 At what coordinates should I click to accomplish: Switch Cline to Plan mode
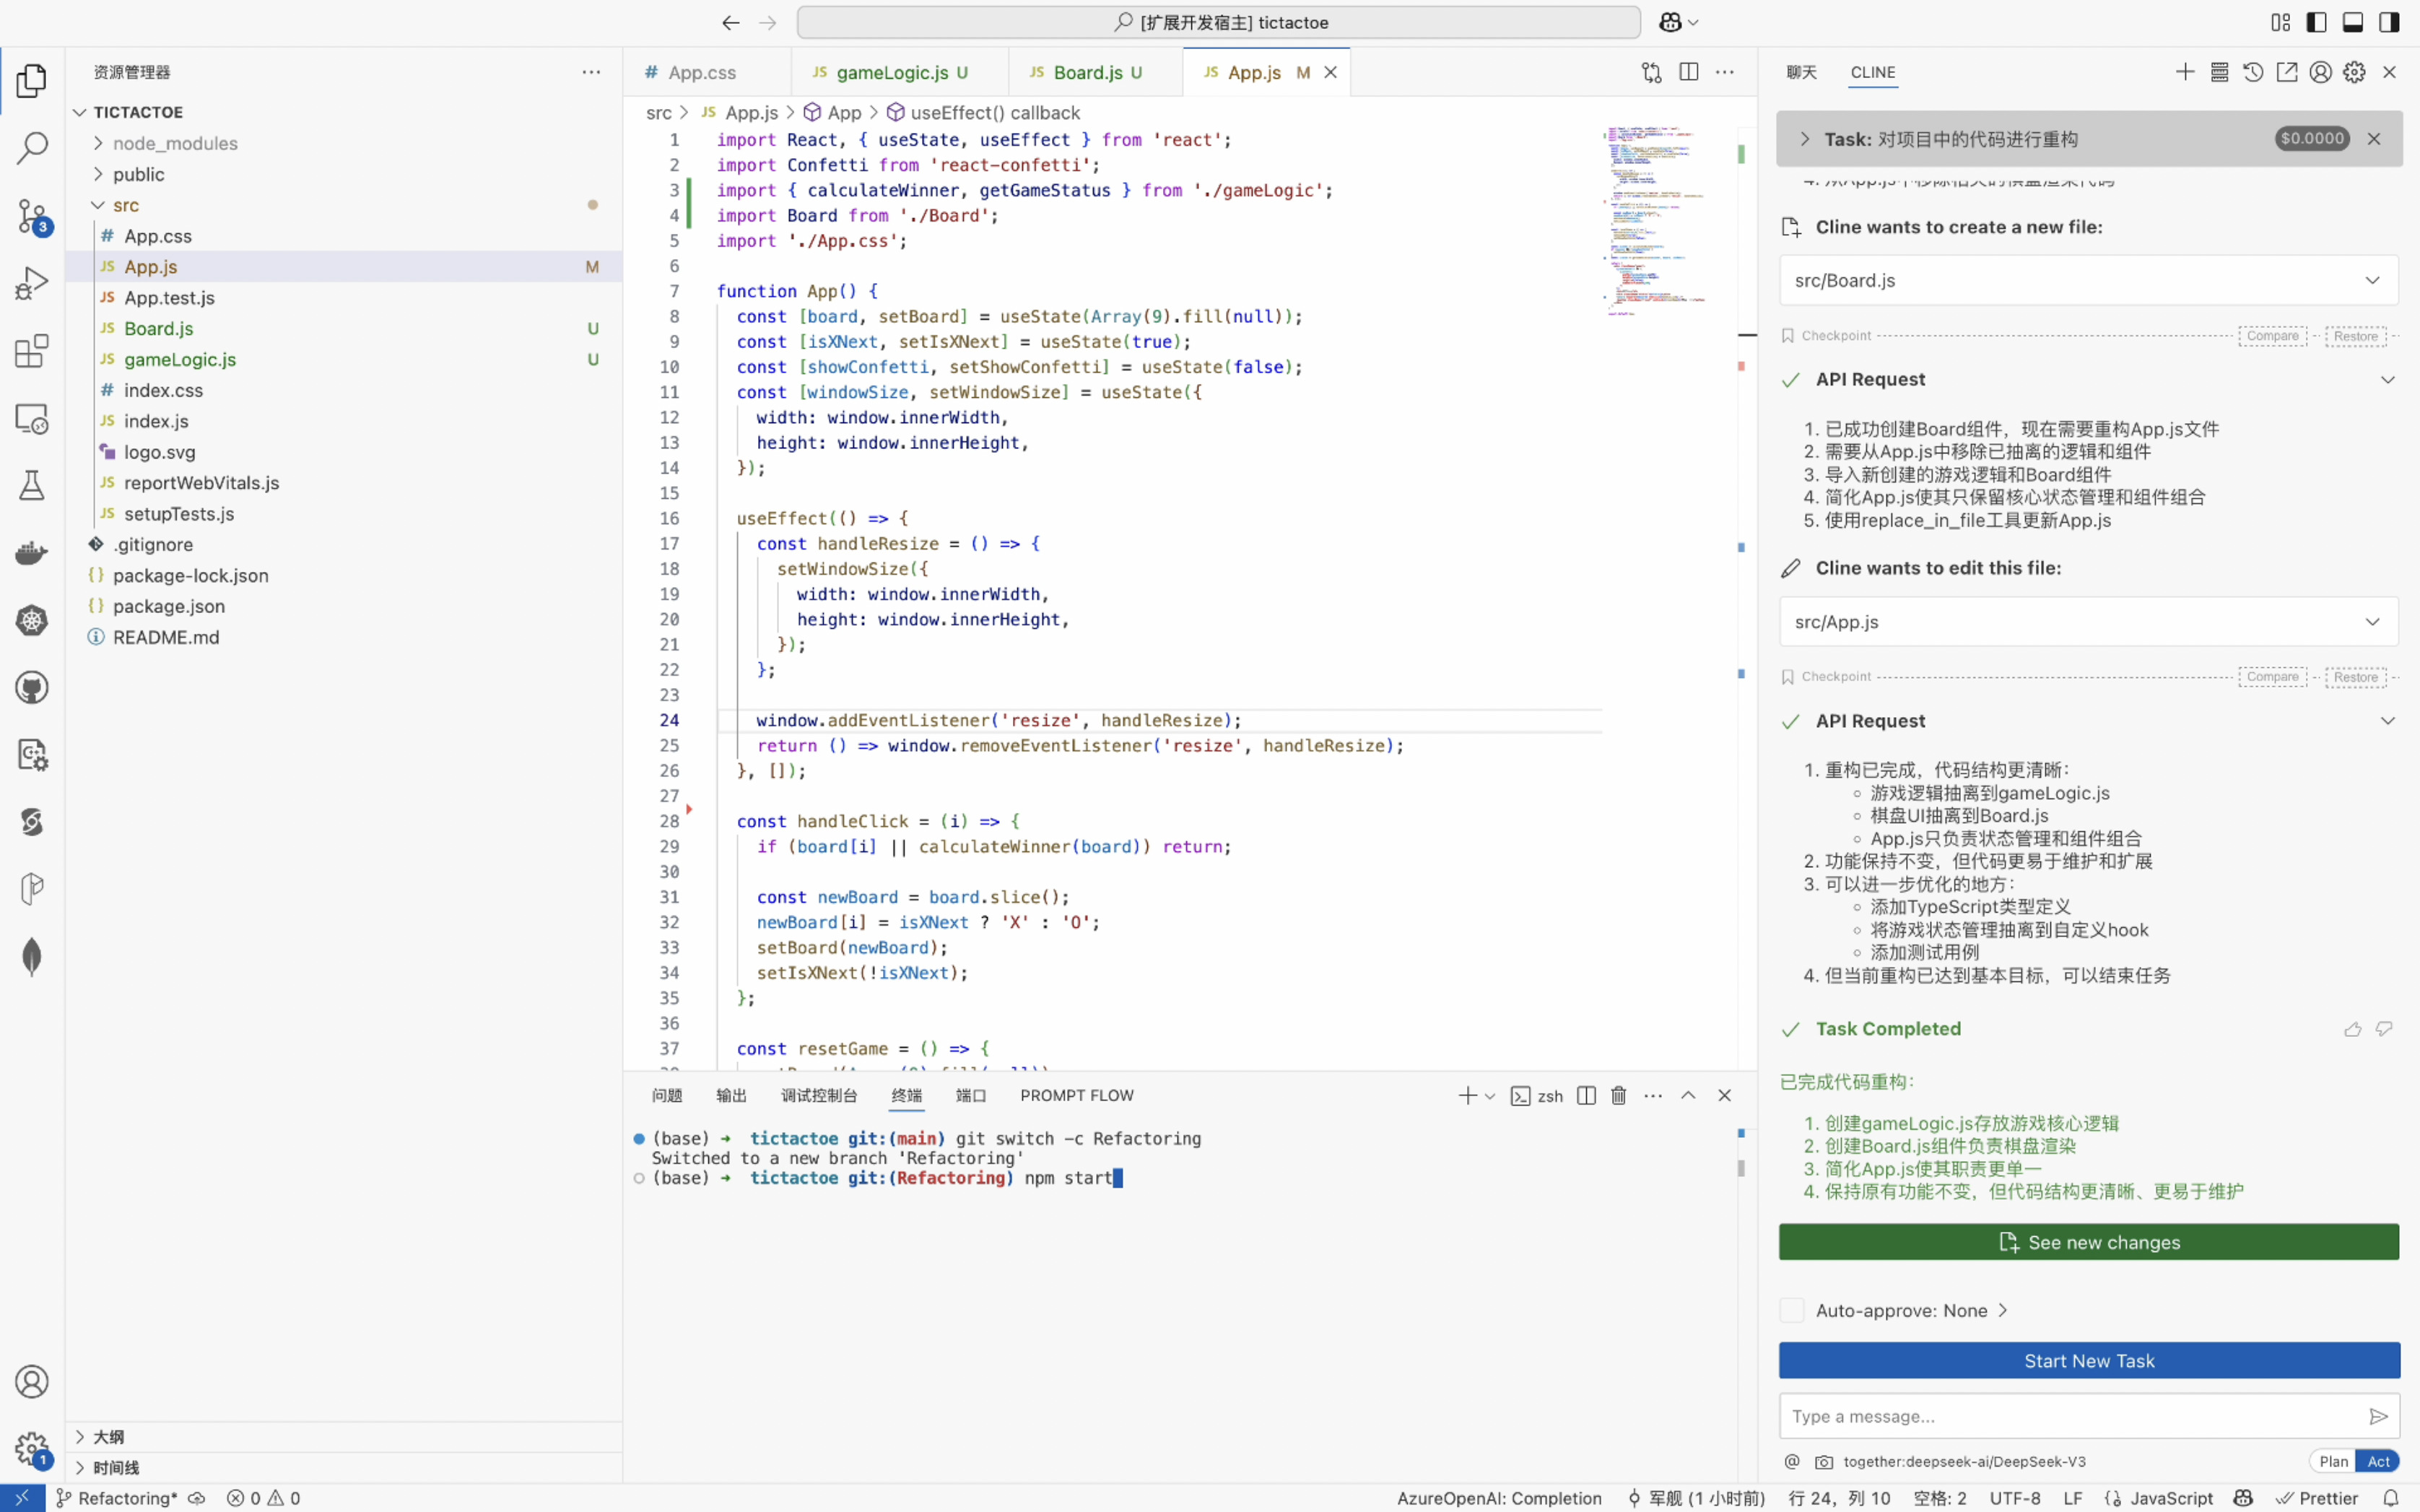[x=2333, y=1461]
